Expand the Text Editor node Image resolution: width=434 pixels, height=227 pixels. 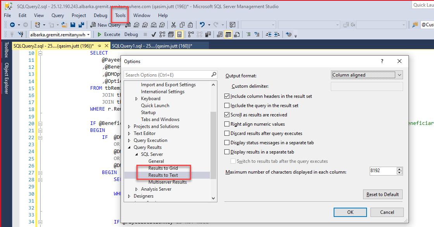(129, 133)
